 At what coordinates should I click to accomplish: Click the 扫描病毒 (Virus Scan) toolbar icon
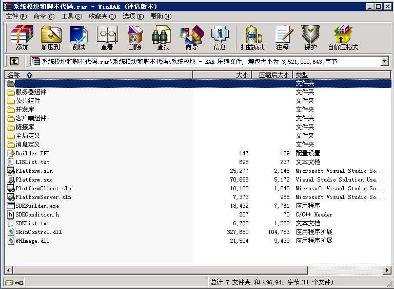[253, 38]
